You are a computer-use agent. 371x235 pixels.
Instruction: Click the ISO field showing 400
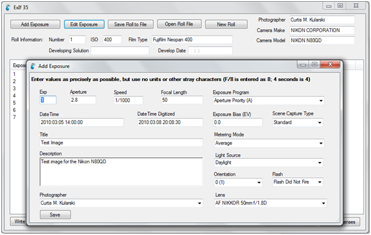pyautogui.click(x=112, y=39)
